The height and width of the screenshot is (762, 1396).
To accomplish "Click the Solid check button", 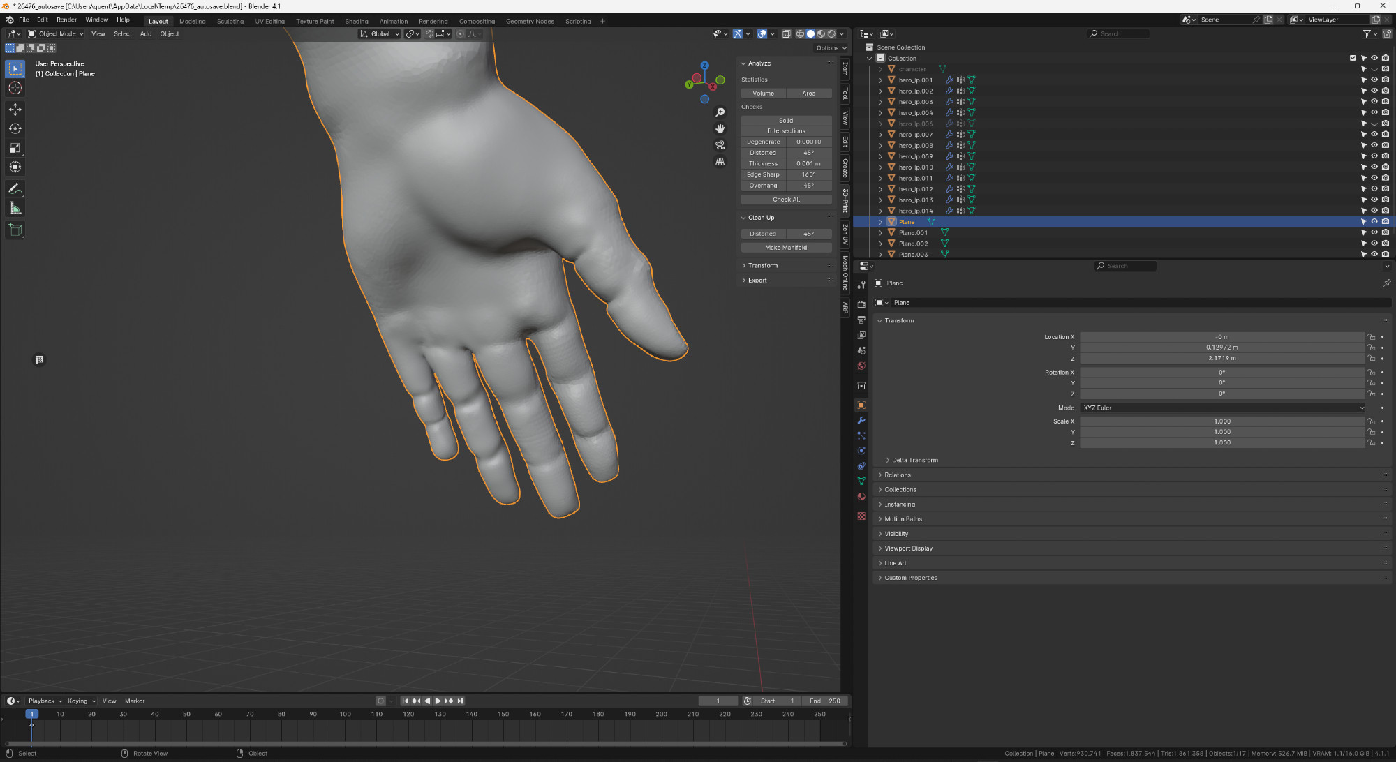I will pyautogui.click(x=786, y=121).
